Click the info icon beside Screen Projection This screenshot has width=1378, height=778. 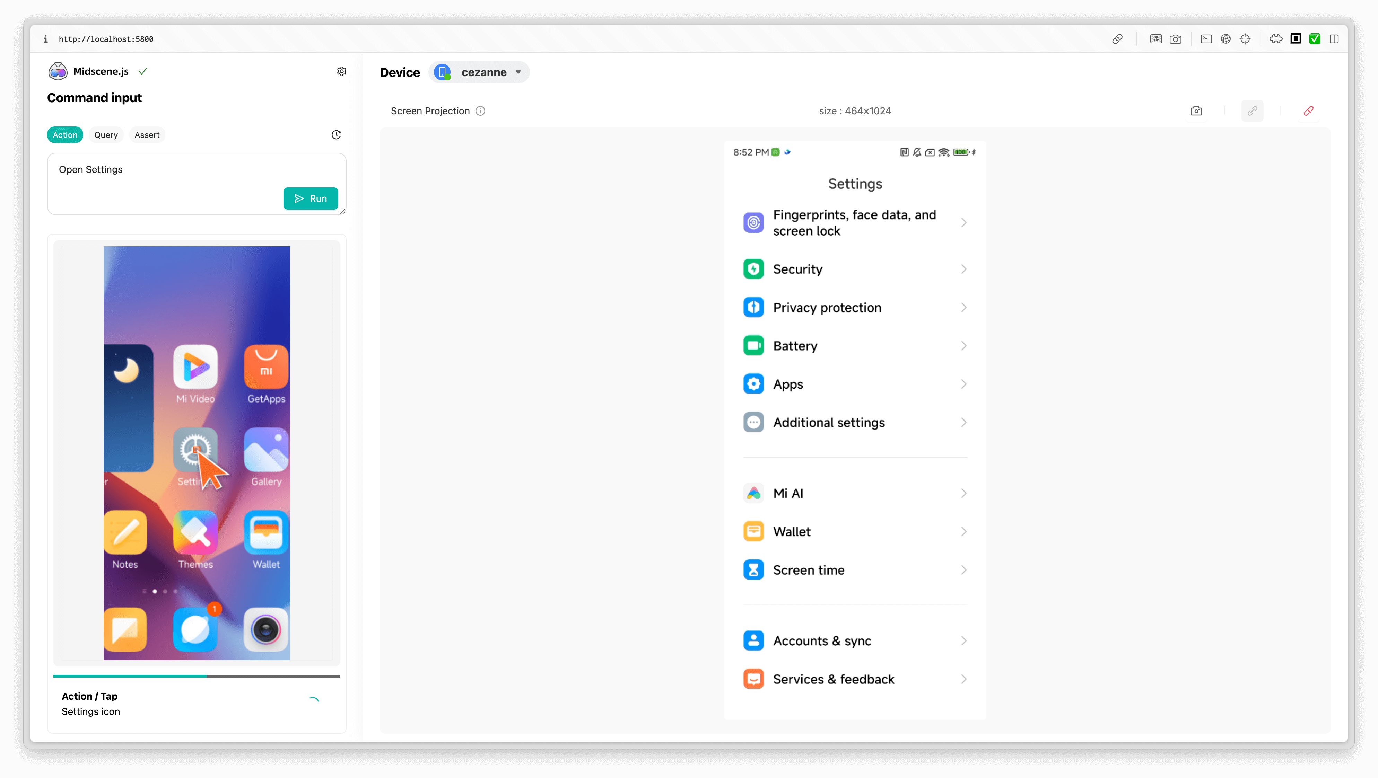pyautogui.click(x=480, y=111)
